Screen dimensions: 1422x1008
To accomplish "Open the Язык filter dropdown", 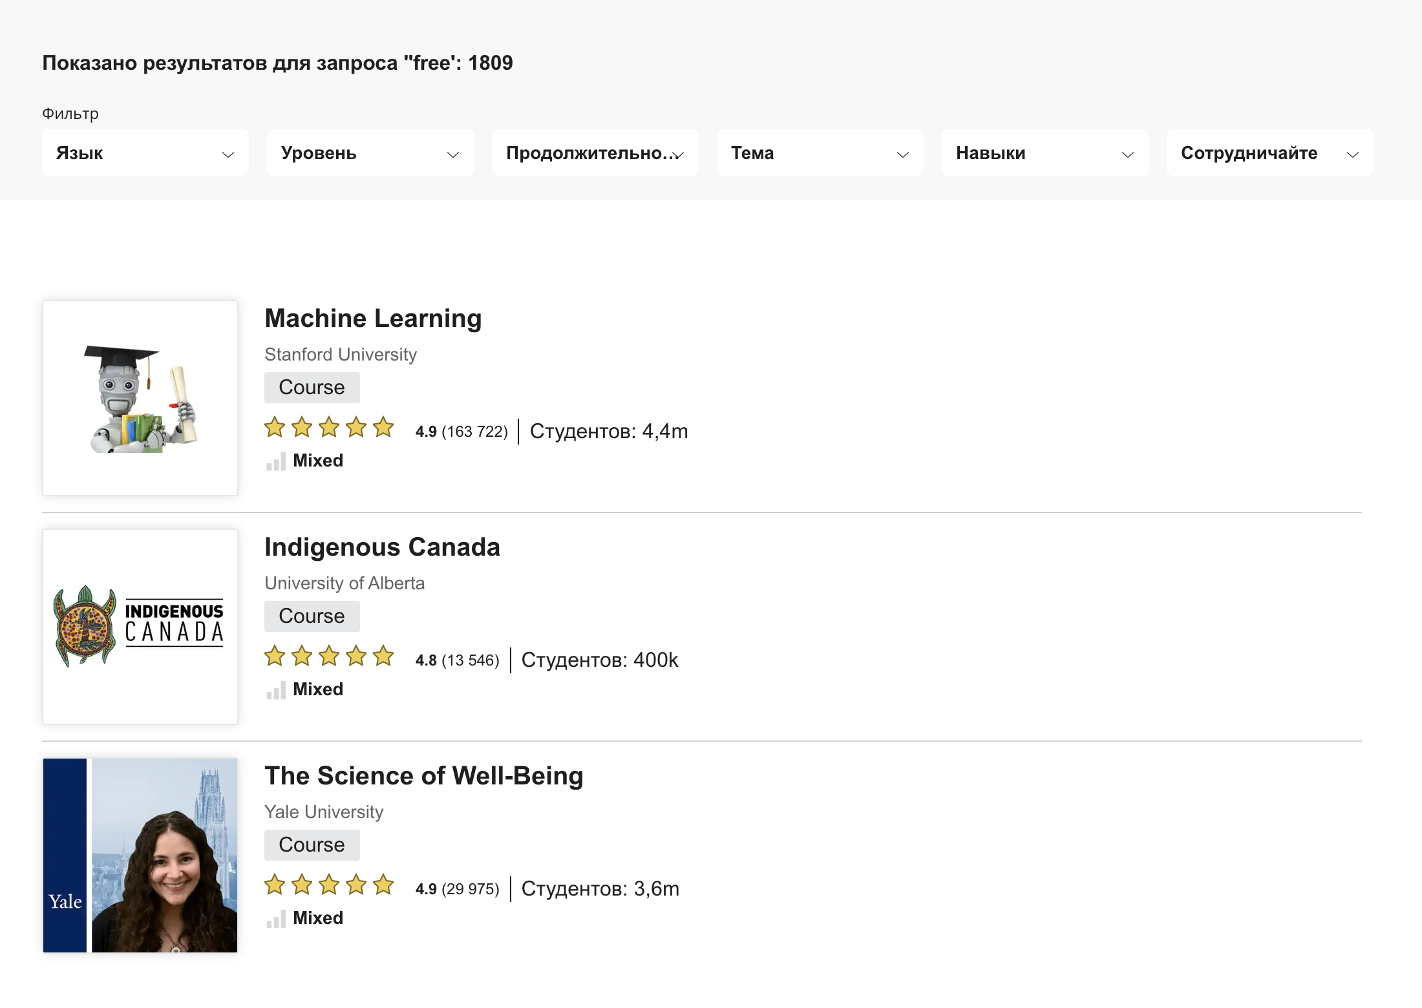I will tap(145, 153).
